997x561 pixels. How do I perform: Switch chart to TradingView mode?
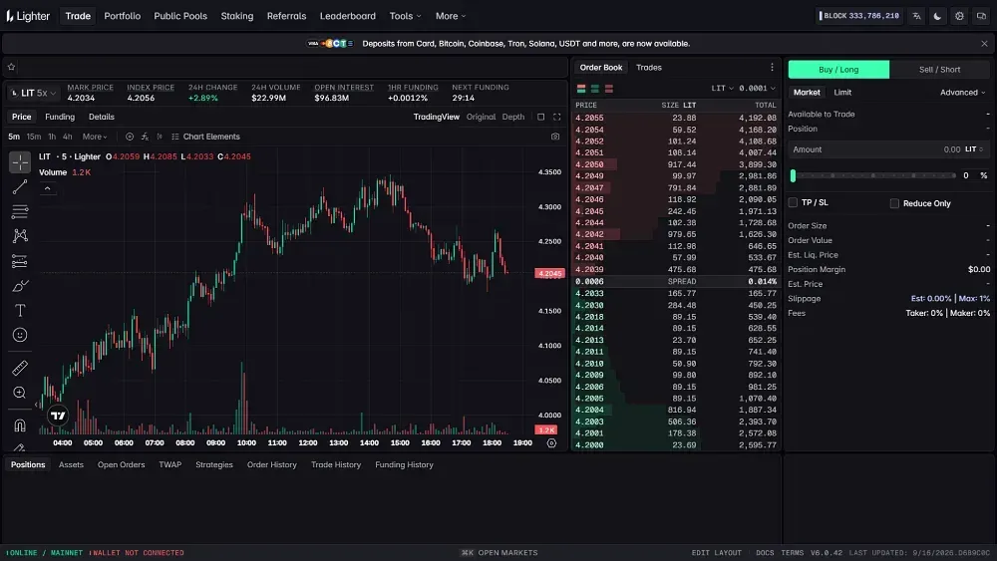pos(437,117)
